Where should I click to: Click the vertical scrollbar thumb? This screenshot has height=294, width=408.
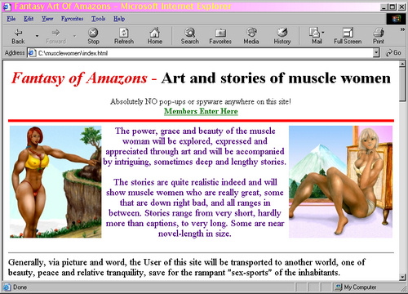[x=402, y=84]
